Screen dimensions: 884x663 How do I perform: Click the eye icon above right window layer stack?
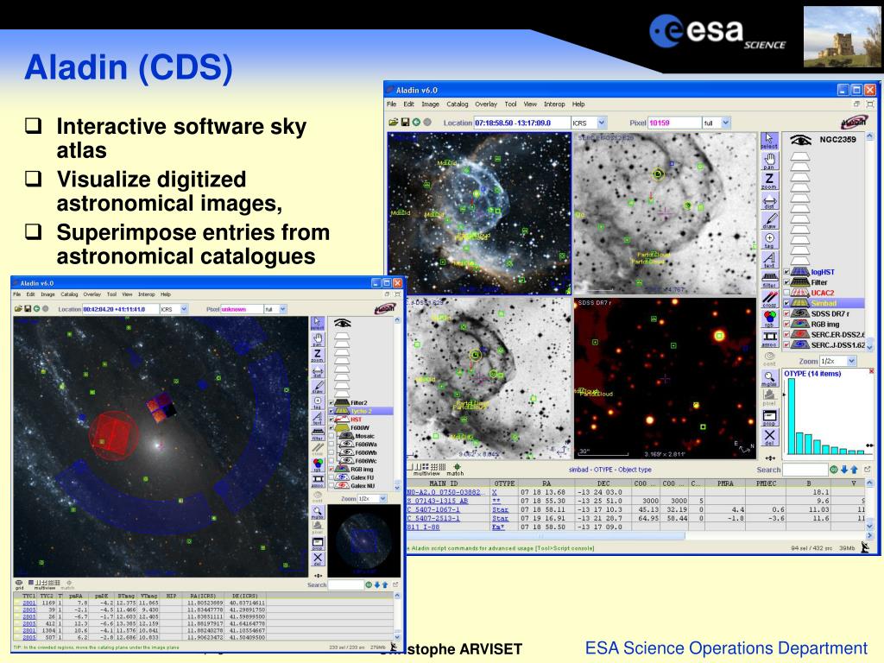point(800,140)
